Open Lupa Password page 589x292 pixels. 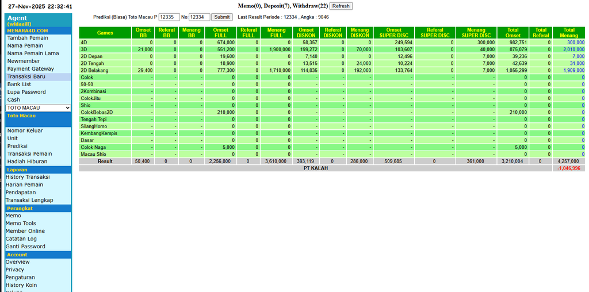tap(26, 92)
